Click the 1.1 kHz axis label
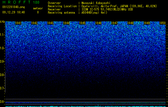168x107 pixels. pos(2,35)
